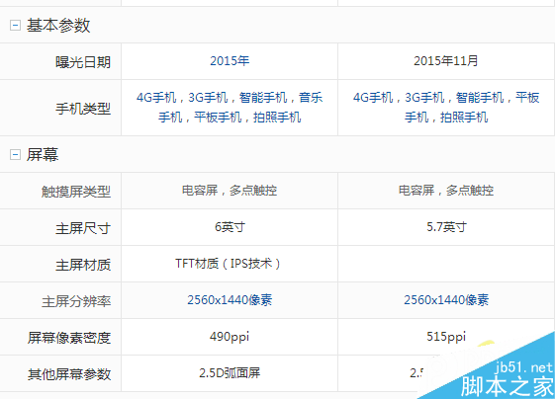Viewport: 555px width, 399px height.
Task: Open second column 2560x1440像素 resolution link
Action: coord(446,300)
